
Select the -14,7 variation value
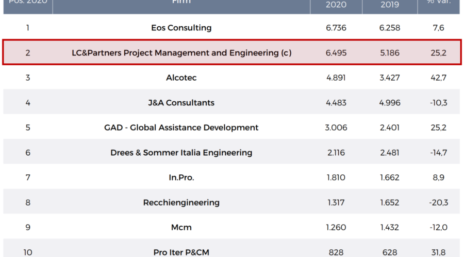(439, 153)
